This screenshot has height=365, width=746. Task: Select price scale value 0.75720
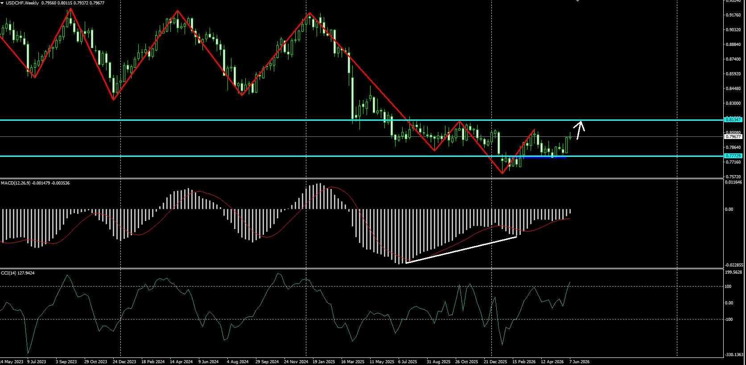734,177
